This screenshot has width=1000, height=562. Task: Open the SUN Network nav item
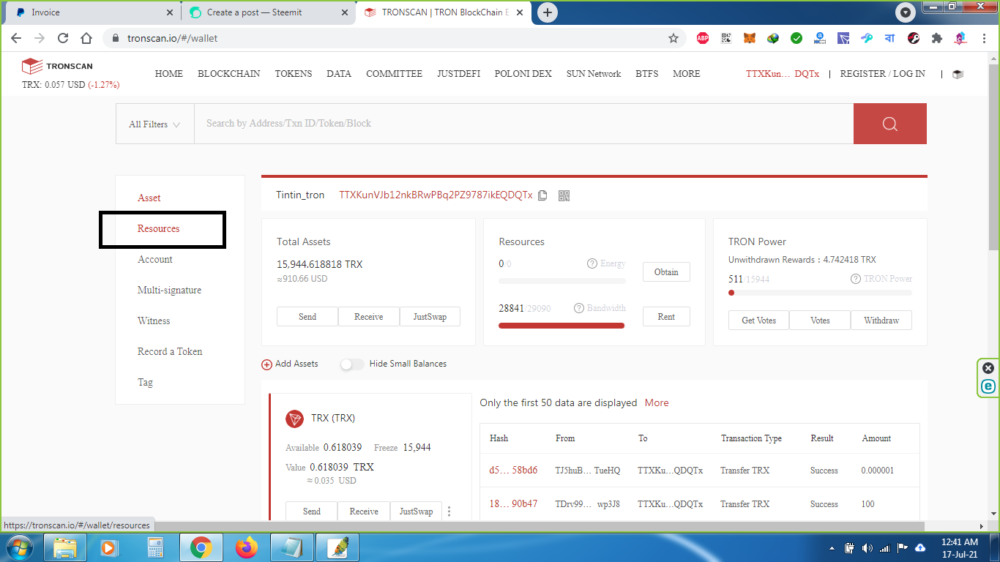point(594,74)
